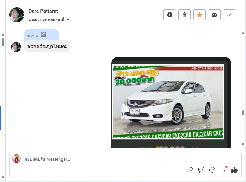
Task: Type in ตอบกลับใน Messenger reply field
Action: click(93, 159)
